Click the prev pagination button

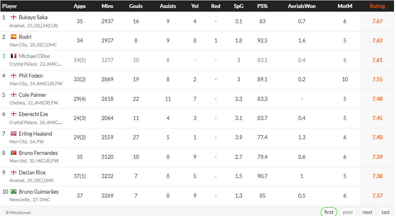click(348, 212)
